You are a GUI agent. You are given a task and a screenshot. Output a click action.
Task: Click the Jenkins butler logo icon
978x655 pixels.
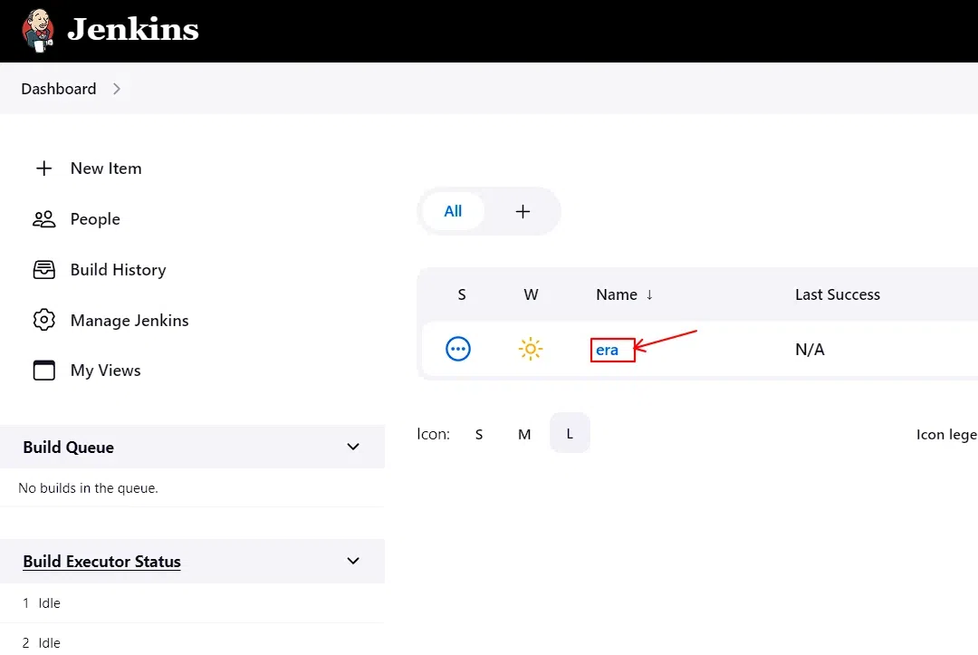pos(38,31)
